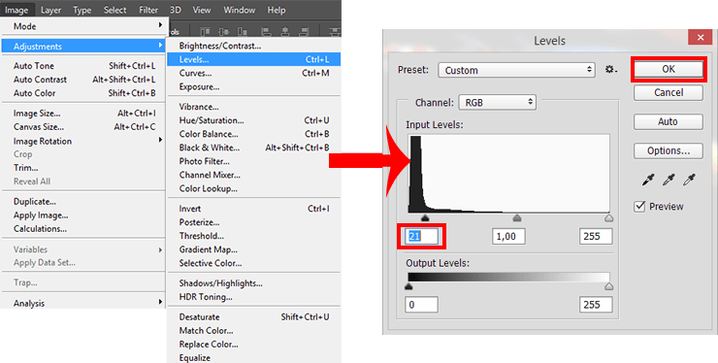Click the output shadow field showing 0
Screen dimensions: 718x363
421,305
